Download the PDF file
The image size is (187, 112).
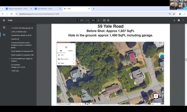(x=174, y=20)
